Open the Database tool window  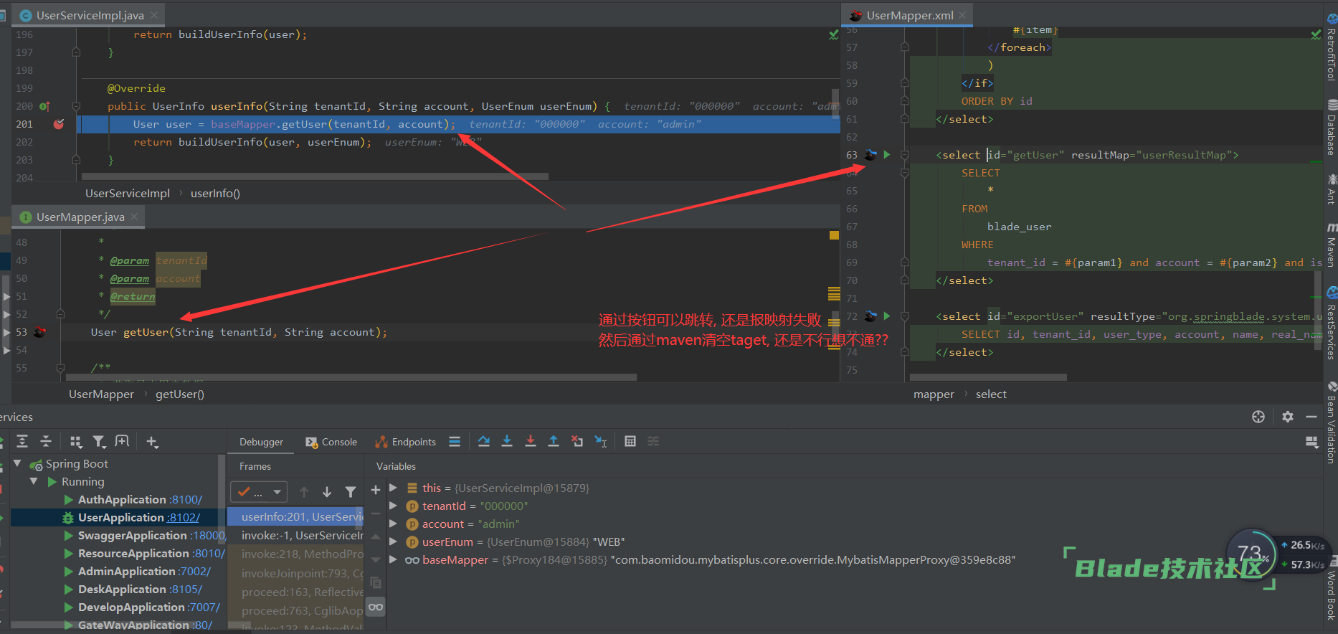(1331, 128)
